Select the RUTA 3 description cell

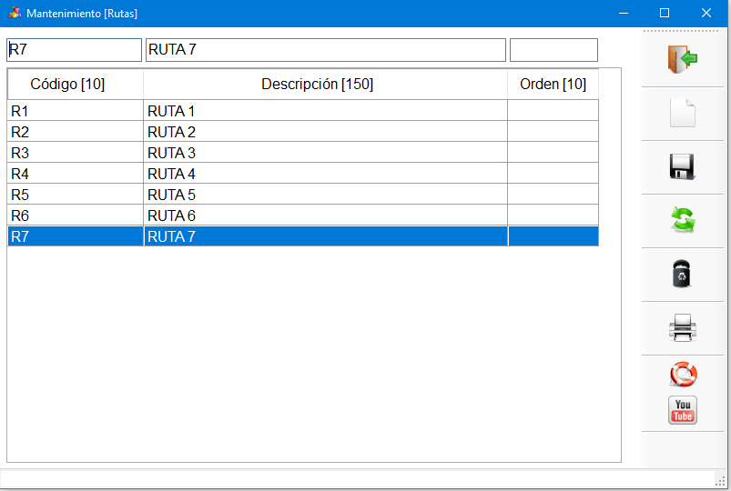(325, 153)
